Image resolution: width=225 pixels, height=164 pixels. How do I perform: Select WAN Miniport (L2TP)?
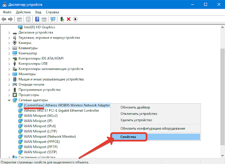coord(40,131)
